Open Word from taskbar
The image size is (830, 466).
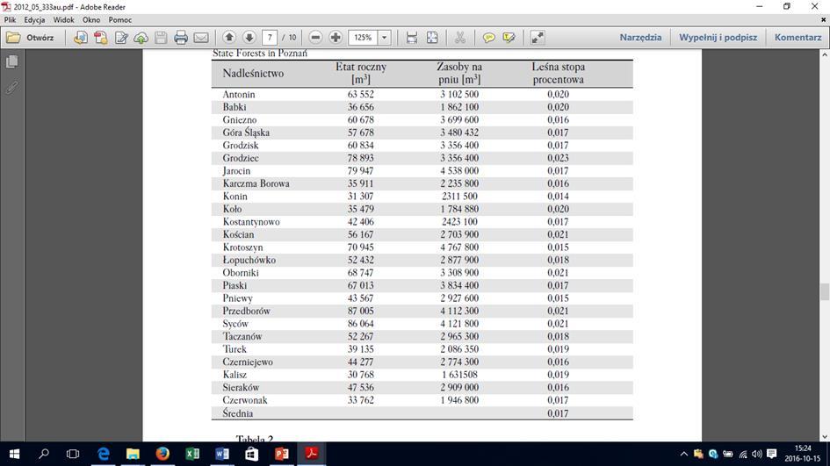222,454
